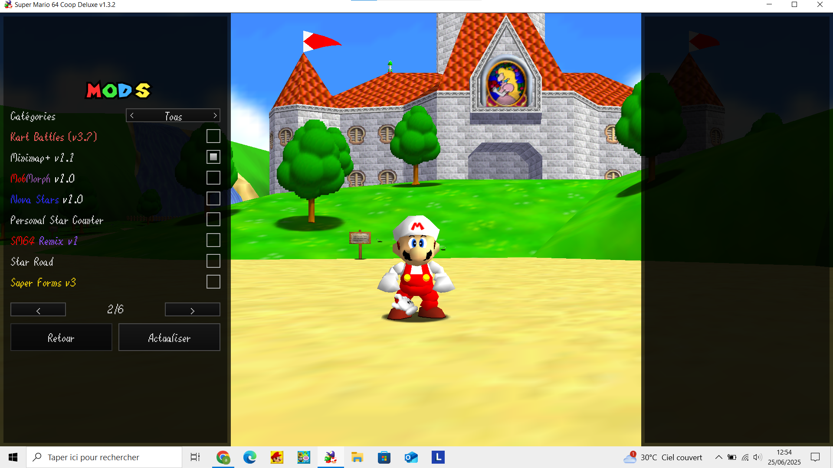Switch to the next category with right arrow
Viewport: 833px width, 468px height.
(x=215, y=116)
